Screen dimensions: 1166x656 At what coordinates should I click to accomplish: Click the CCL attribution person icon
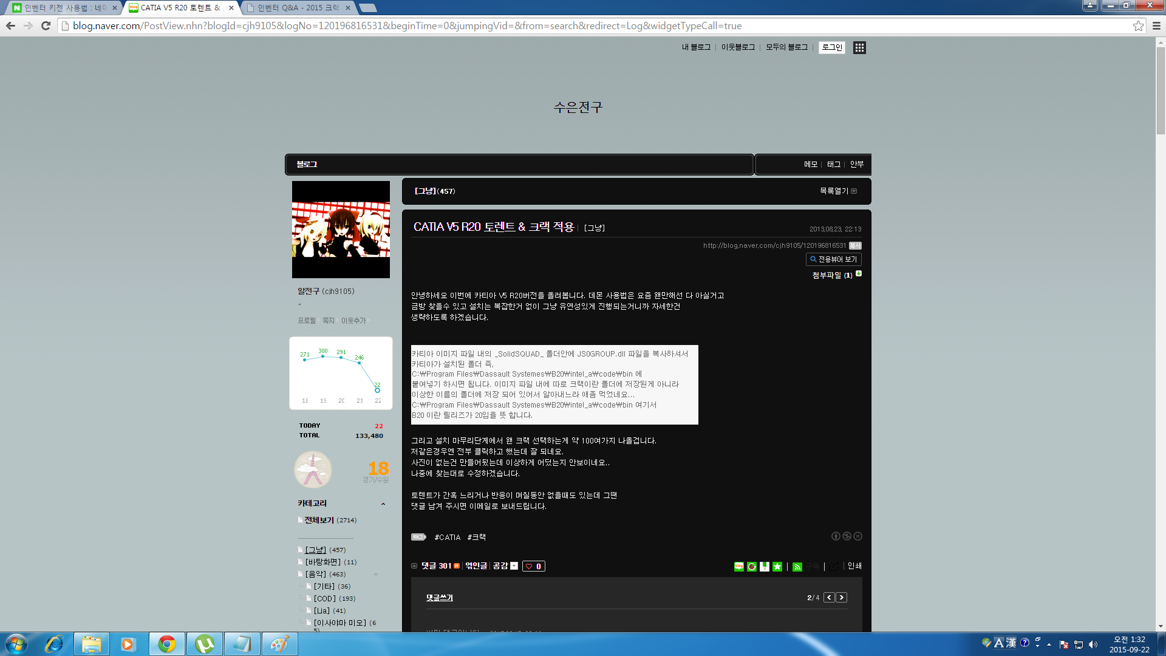[x=836, y=536]
